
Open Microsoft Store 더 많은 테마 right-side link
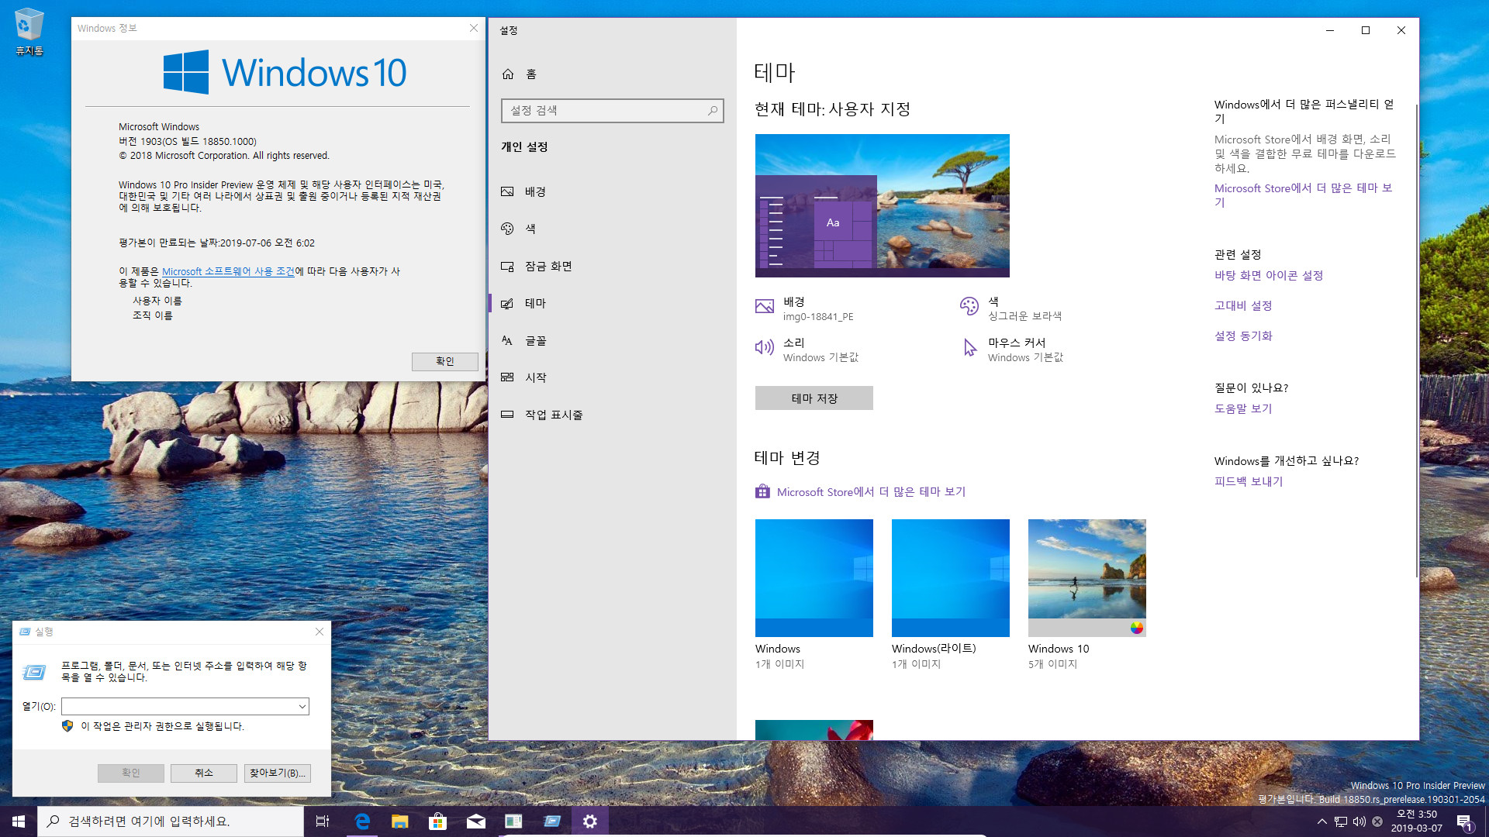pos(1304,195)
